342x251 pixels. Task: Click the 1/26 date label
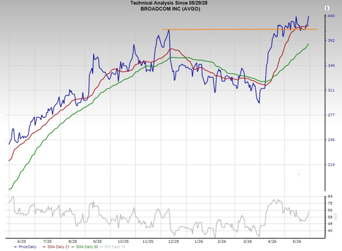pyautogui.click(x=199, y=242)
